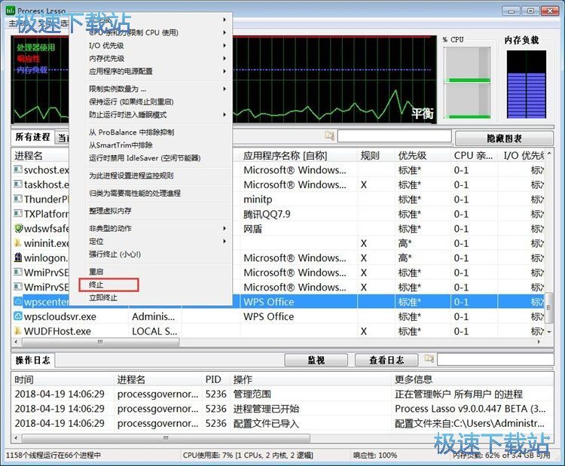Image resolution: width=565 pixels, height=466 pixels.
Task: Toggle 从 ProBalance 中排除抑制 option
Action: [x=131, y=132]
